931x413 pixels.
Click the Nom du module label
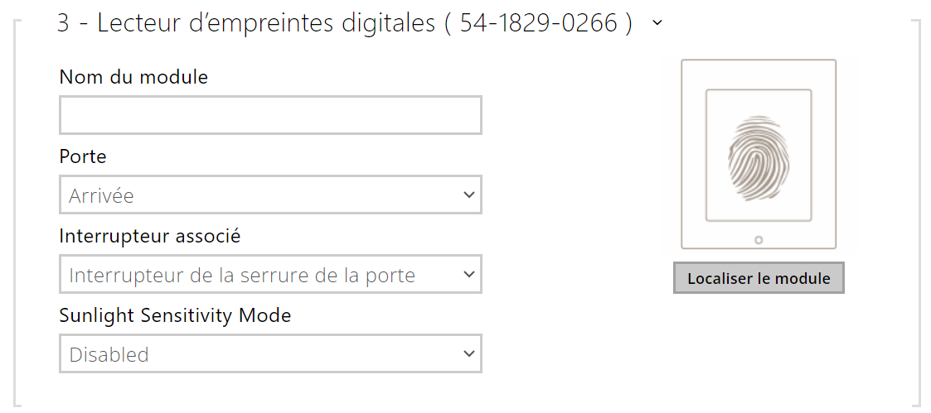click(x=133, y=77)
